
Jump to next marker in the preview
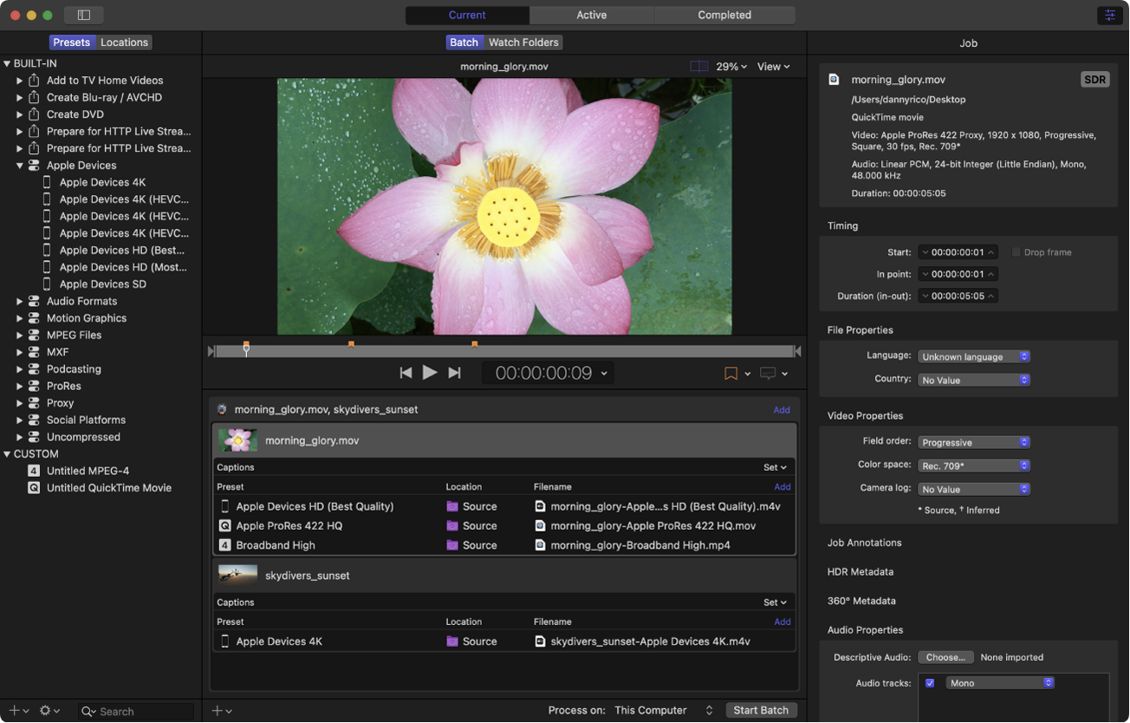tap(454, 373)
